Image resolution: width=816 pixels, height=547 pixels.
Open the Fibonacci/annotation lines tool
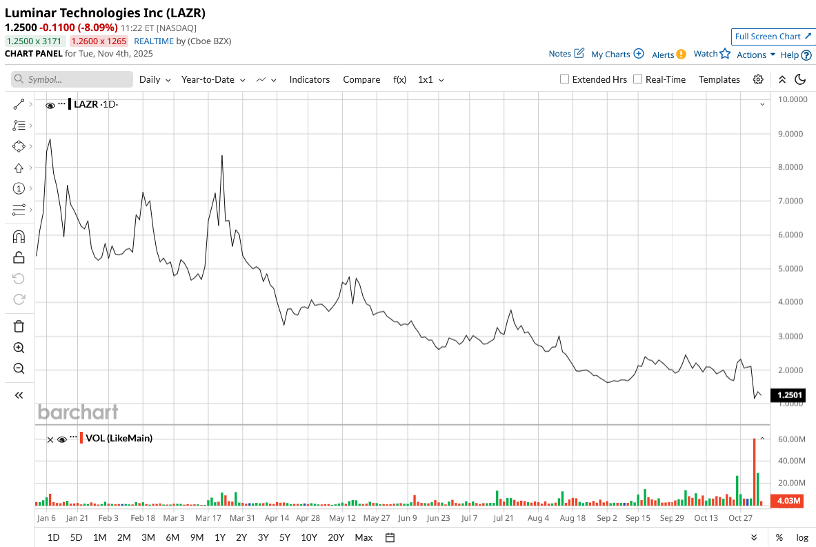coord(19,126)
